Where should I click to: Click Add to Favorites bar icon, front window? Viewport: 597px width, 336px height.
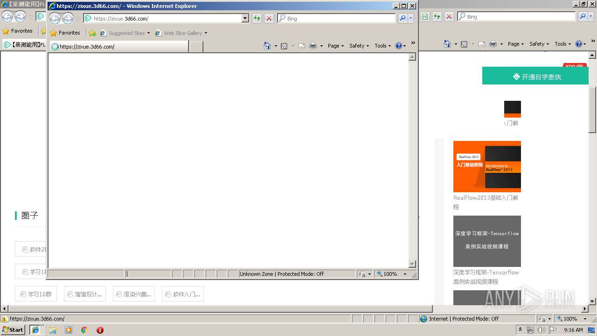(x=92, y=33)
